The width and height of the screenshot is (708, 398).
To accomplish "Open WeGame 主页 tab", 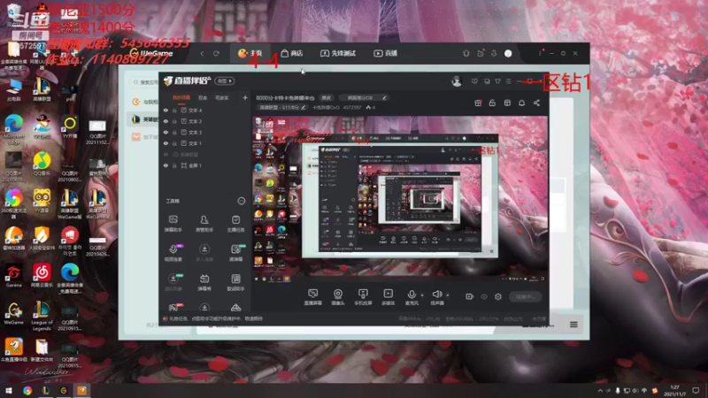I will tap(250, 53).
